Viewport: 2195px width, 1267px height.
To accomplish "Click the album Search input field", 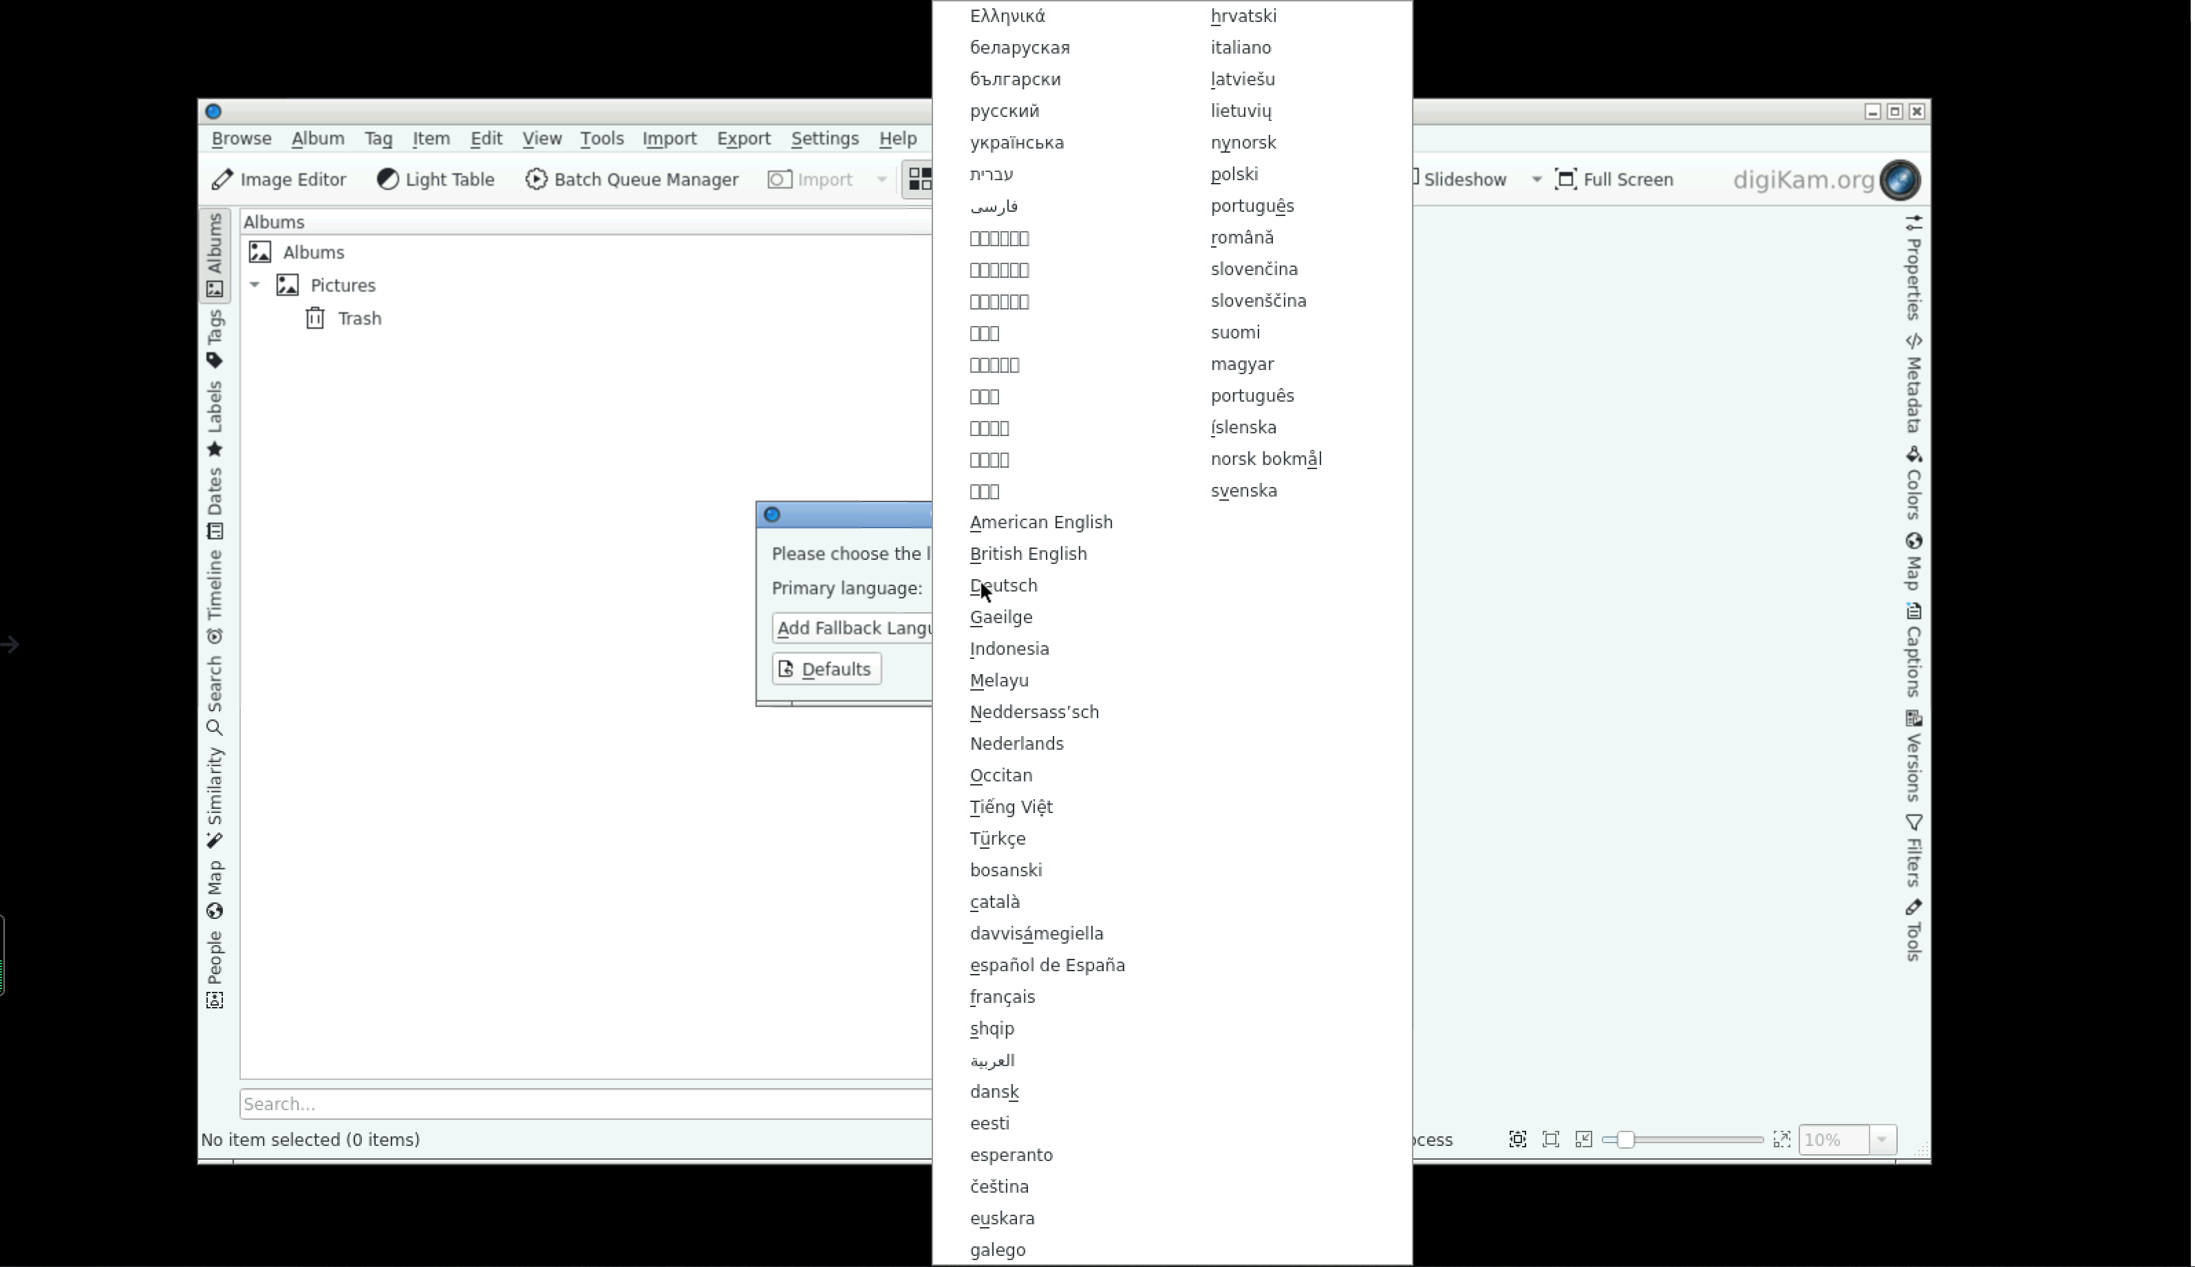I will point(583,1103).
